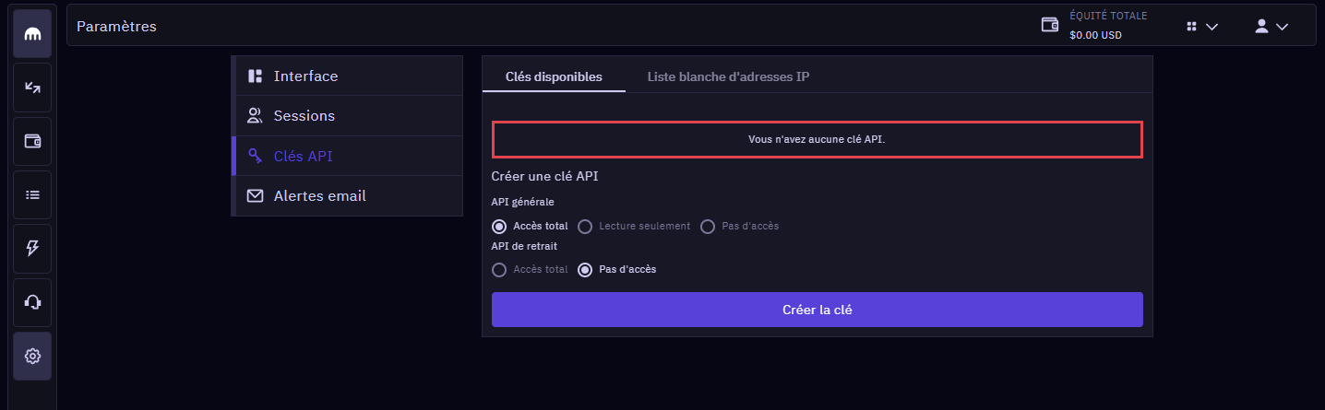Open the wallet icon in left sidebar
Screen dimensions: 1325x410
coord(32,141)
